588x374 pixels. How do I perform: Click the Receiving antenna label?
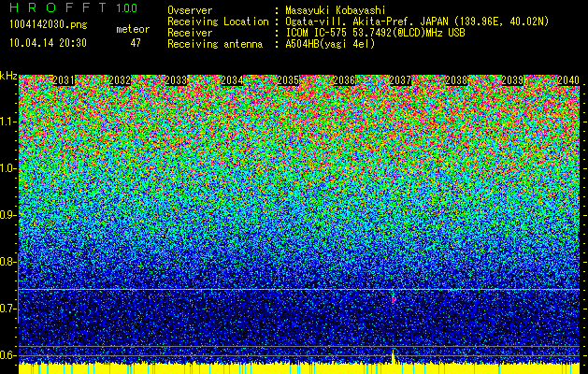click(x=215, y=44)
